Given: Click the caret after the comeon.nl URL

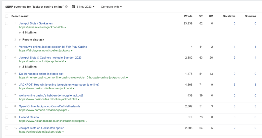Looking at the screenshot, I should pos(69,110).
